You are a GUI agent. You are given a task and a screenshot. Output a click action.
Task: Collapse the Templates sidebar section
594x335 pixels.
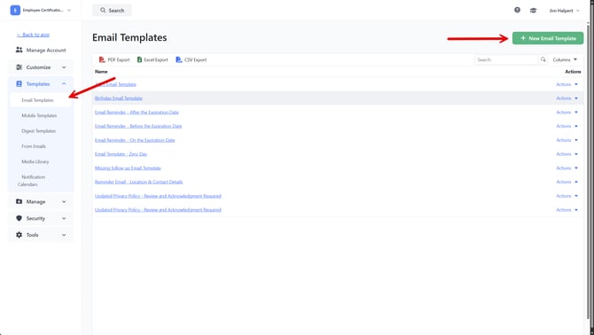(x=41, y=84)
